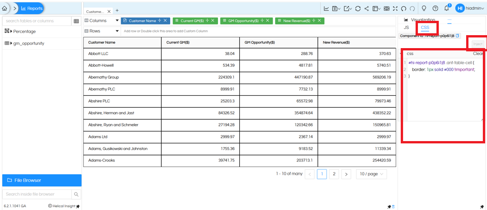487x210 pixels.
Task: Expand the gm_opportunity table node
Action: [12, 43]
